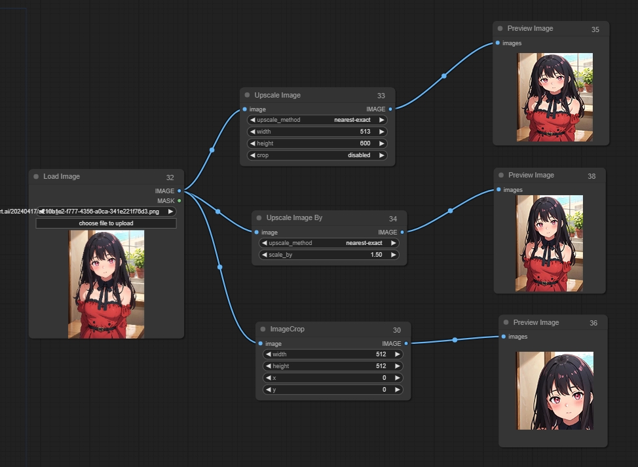Collapse the Upscale Image node via its dot
Screen dimensions: 638x467
[x=247, y=95]
